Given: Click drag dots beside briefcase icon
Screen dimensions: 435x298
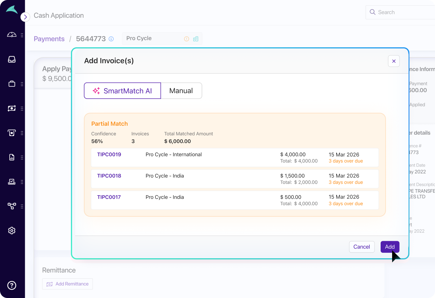Looking at the screenshot, I should point(22,84).
